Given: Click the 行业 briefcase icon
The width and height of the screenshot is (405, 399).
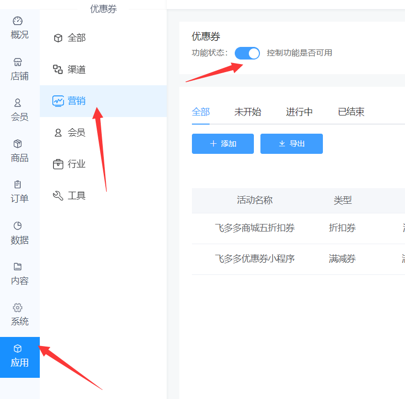Looking at the screenshot, I should pos(58,164).
